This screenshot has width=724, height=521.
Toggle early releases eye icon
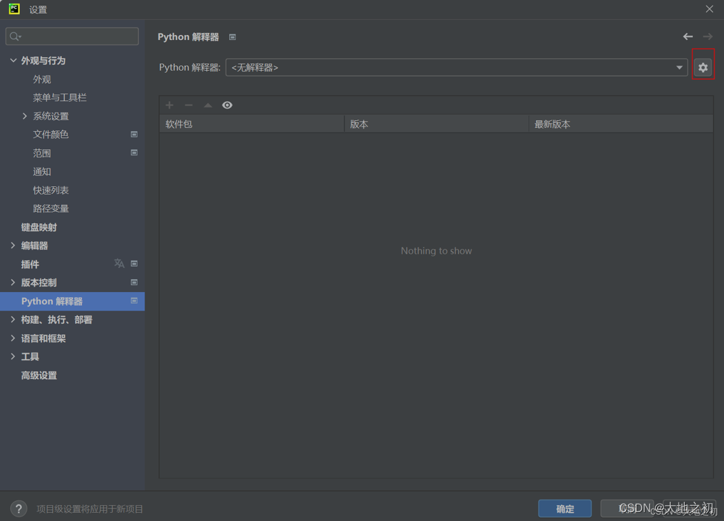226,105
